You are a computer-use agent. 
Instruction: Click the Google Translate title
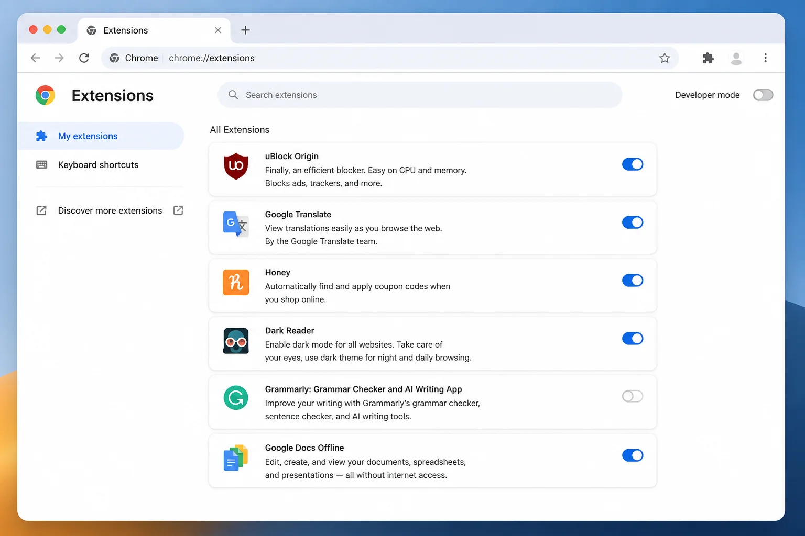point(298,214)
